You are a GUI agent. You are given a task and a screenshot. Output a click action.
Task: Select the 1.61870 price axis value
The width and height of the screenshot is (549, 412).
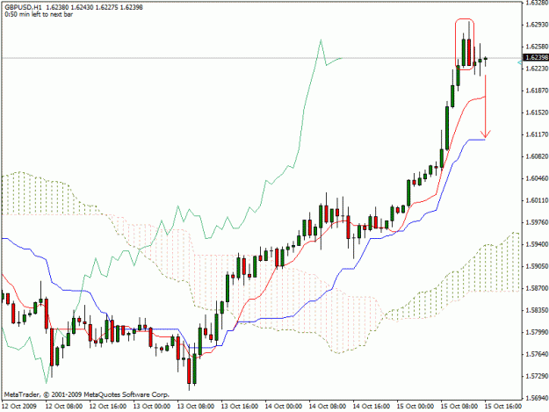click(537, 90)
